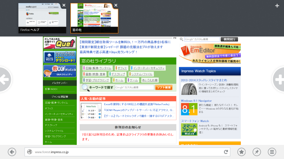Switch to the Firefox ヘルプ tab
This screenshot has width=284, height=159.
(x=42, y=17)
